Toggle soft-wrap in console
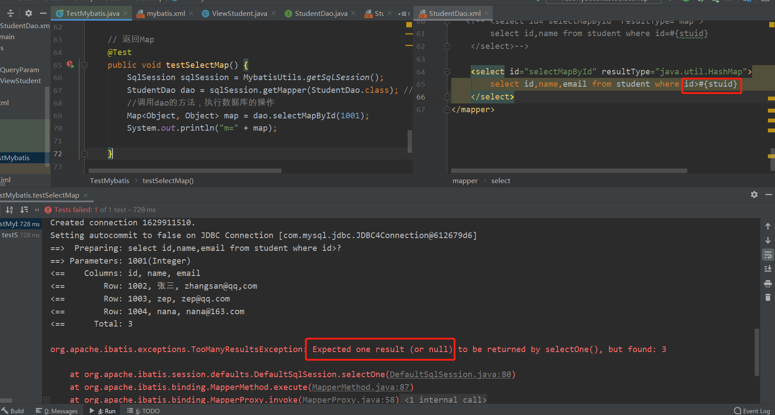This screenshot has height=415, width=775. (x=768, y=255)
